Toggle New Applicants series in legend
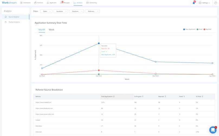This screenshot has height=136, width=219. (x=189, y=29)
